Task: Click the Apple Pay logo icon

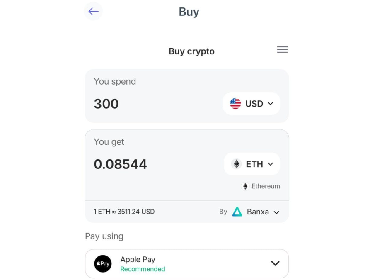Action: (102, 263)
